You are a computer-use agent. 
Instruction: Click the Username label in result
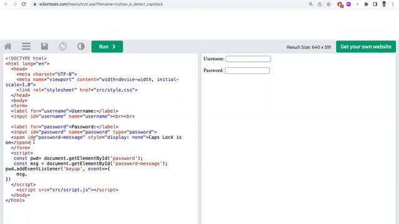pyautogui.click(x=214, y=58)
